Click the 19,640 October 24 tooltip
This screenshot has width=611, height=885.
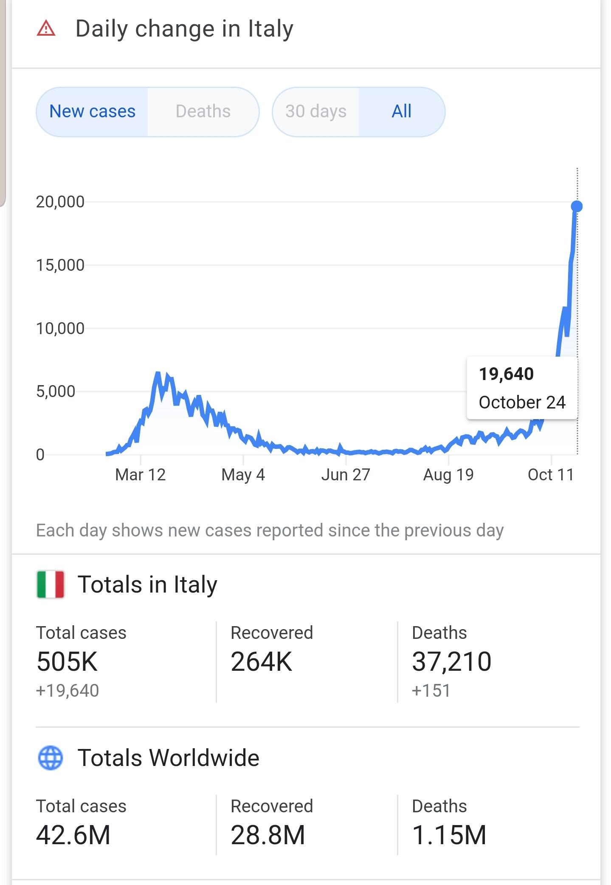pos(522,388)
